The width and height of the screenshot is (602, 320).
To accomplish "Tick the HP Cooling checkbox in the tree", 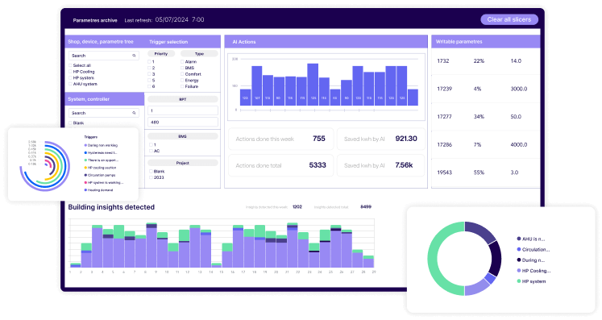I will point(71,72).
